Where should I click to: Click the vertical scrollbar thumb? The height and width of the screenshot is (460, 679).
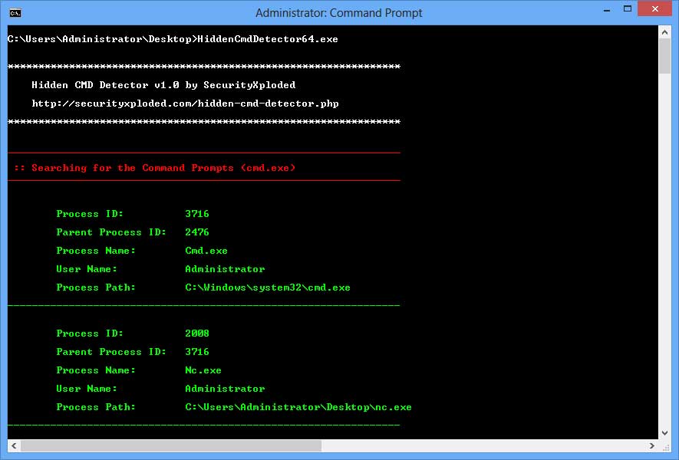[x=664, y=56]
